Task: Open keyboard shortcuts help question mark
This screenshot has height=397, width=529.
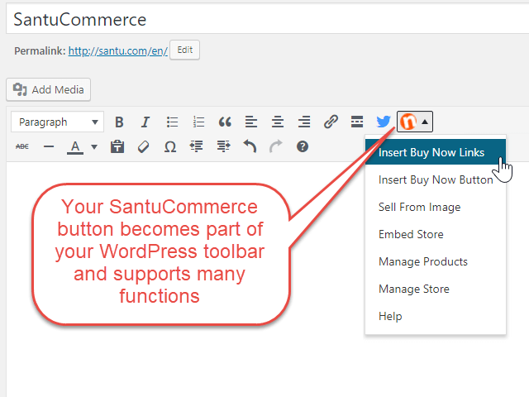Action: 303,146
